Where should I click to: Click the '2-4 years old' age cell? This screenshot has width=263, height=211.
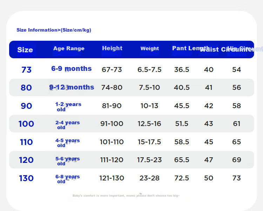click(68, 125)
